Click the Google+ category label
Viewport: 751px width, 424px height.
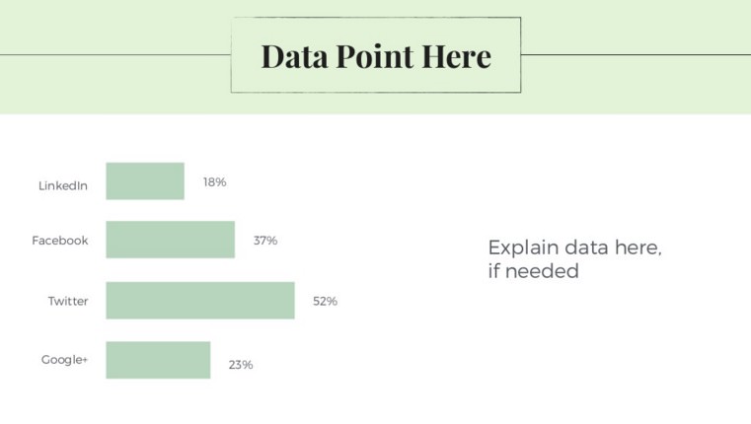click(64, 359)
